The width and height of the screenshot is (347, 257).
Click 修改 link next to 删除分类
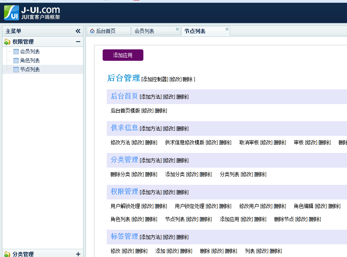137,174
